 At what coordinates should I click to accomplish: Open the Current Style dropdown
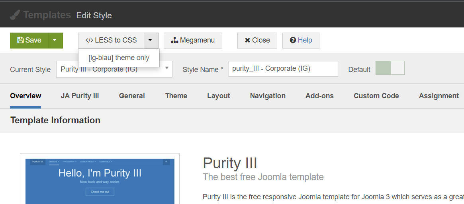114,69
